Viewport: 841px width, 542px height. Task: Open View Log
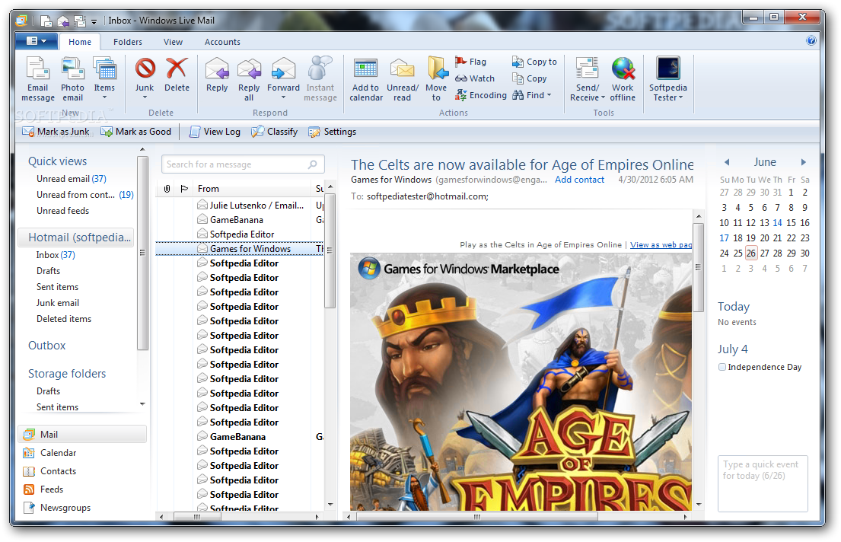215,132
